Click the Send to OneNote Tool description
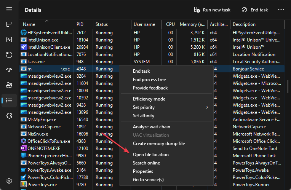 [x=255, y=148]
